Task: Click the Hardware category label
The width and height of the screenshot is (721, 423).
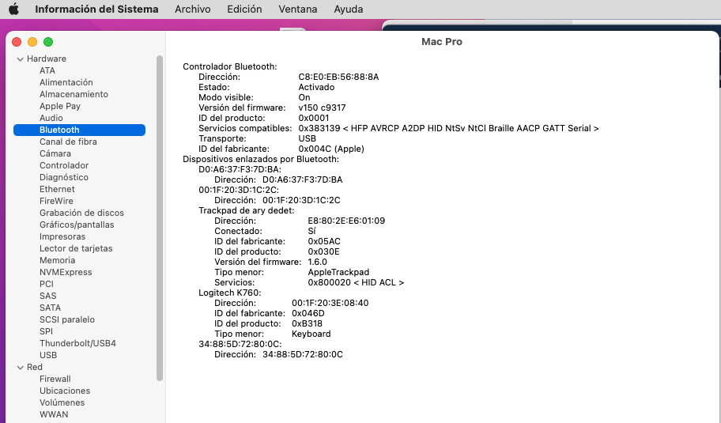Action: pos(47,59)
